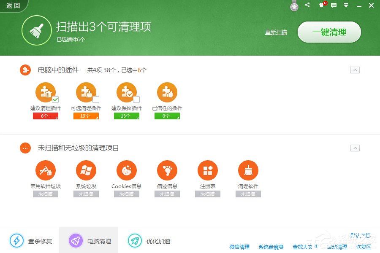Open the 微信清理 link

(x=239, y=247)
